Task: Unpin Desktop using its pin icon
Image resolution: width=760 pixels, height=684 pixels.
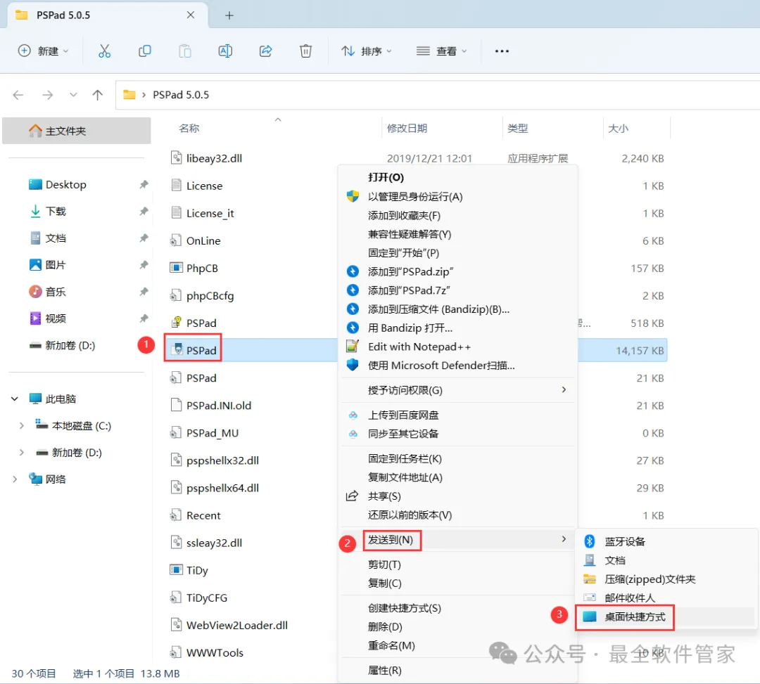Action: [x=144, y=184]
